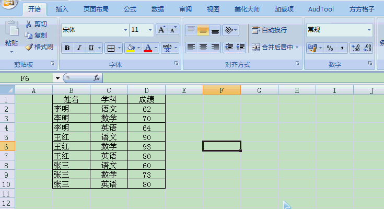The image size is (384, 209).
Task: Click the Increase Decimal icon
Action: (356, 48)
